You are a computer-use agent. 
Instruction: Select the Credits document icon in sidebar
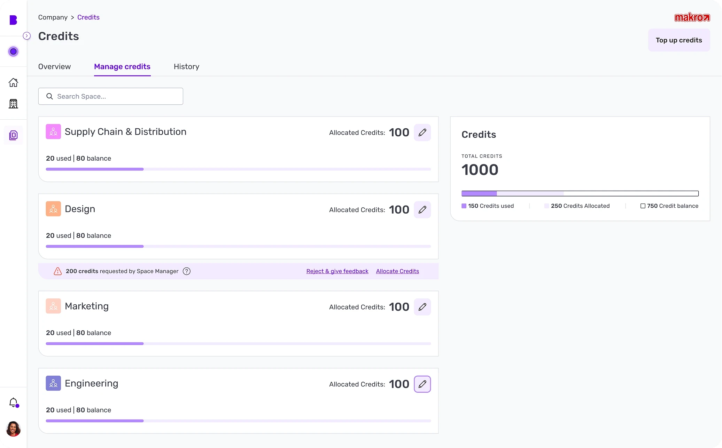coord(13,135)
